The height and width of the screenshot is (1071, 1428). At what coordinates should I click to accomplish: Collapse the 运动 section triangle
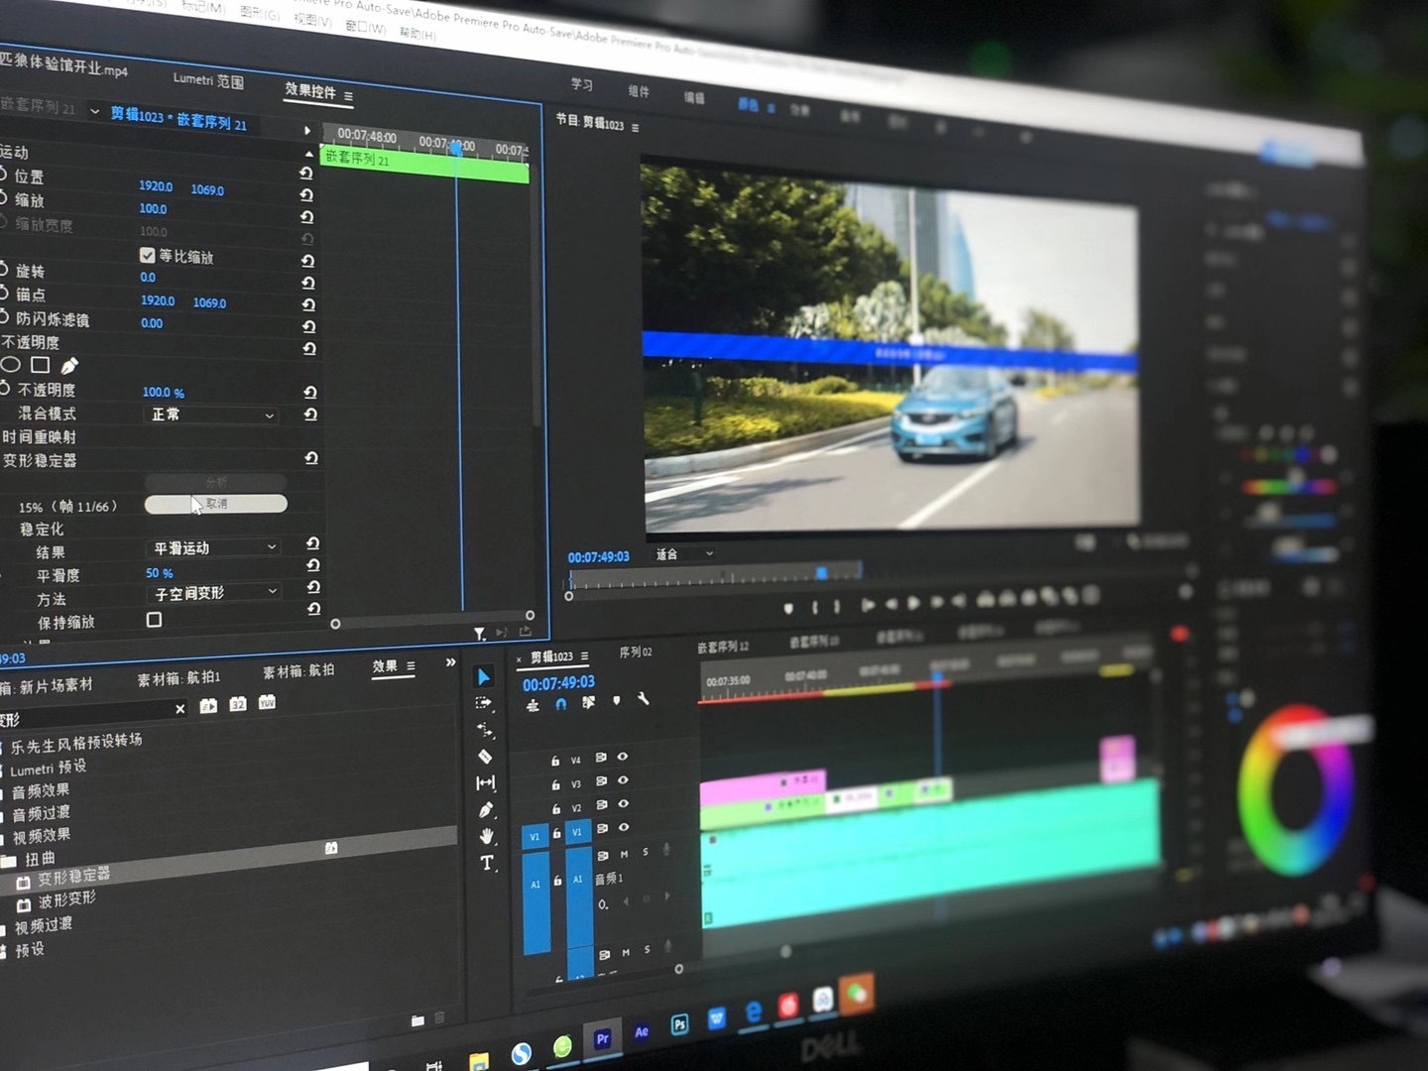[308, 154]
